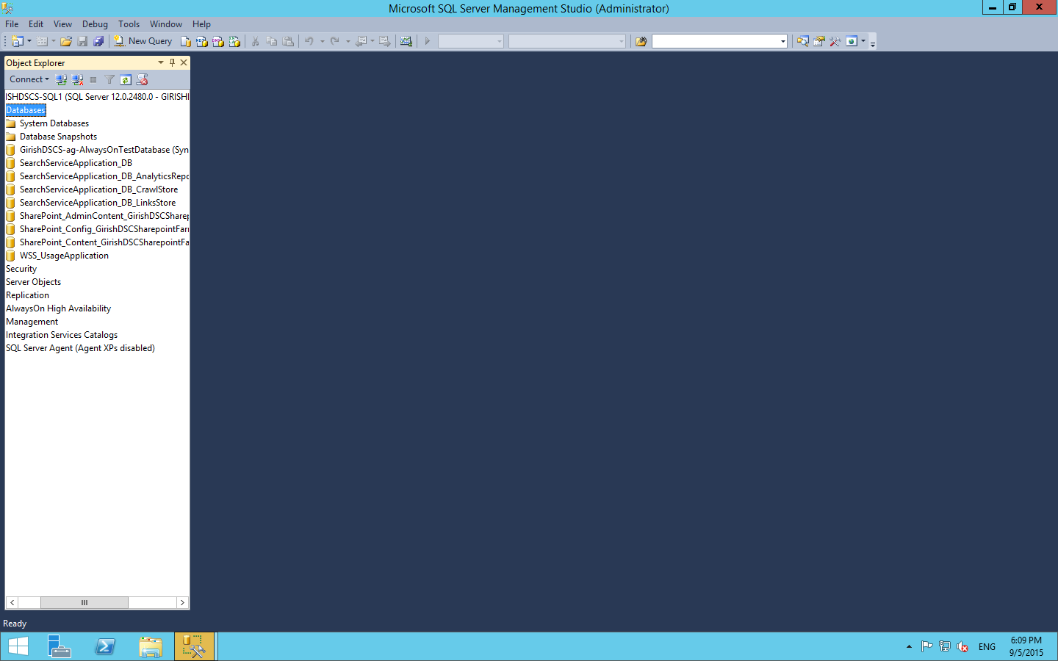Click the Cut scissors icon

255,41
